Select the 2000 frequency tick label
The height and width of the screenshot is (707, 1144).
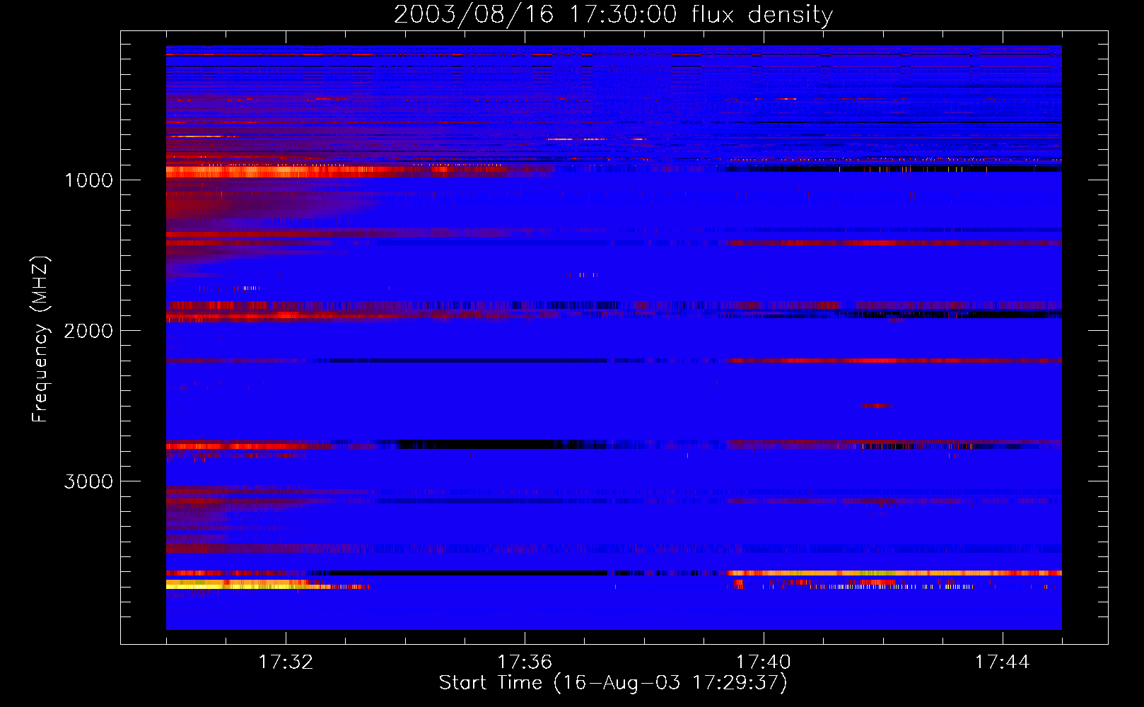[88, 331]
